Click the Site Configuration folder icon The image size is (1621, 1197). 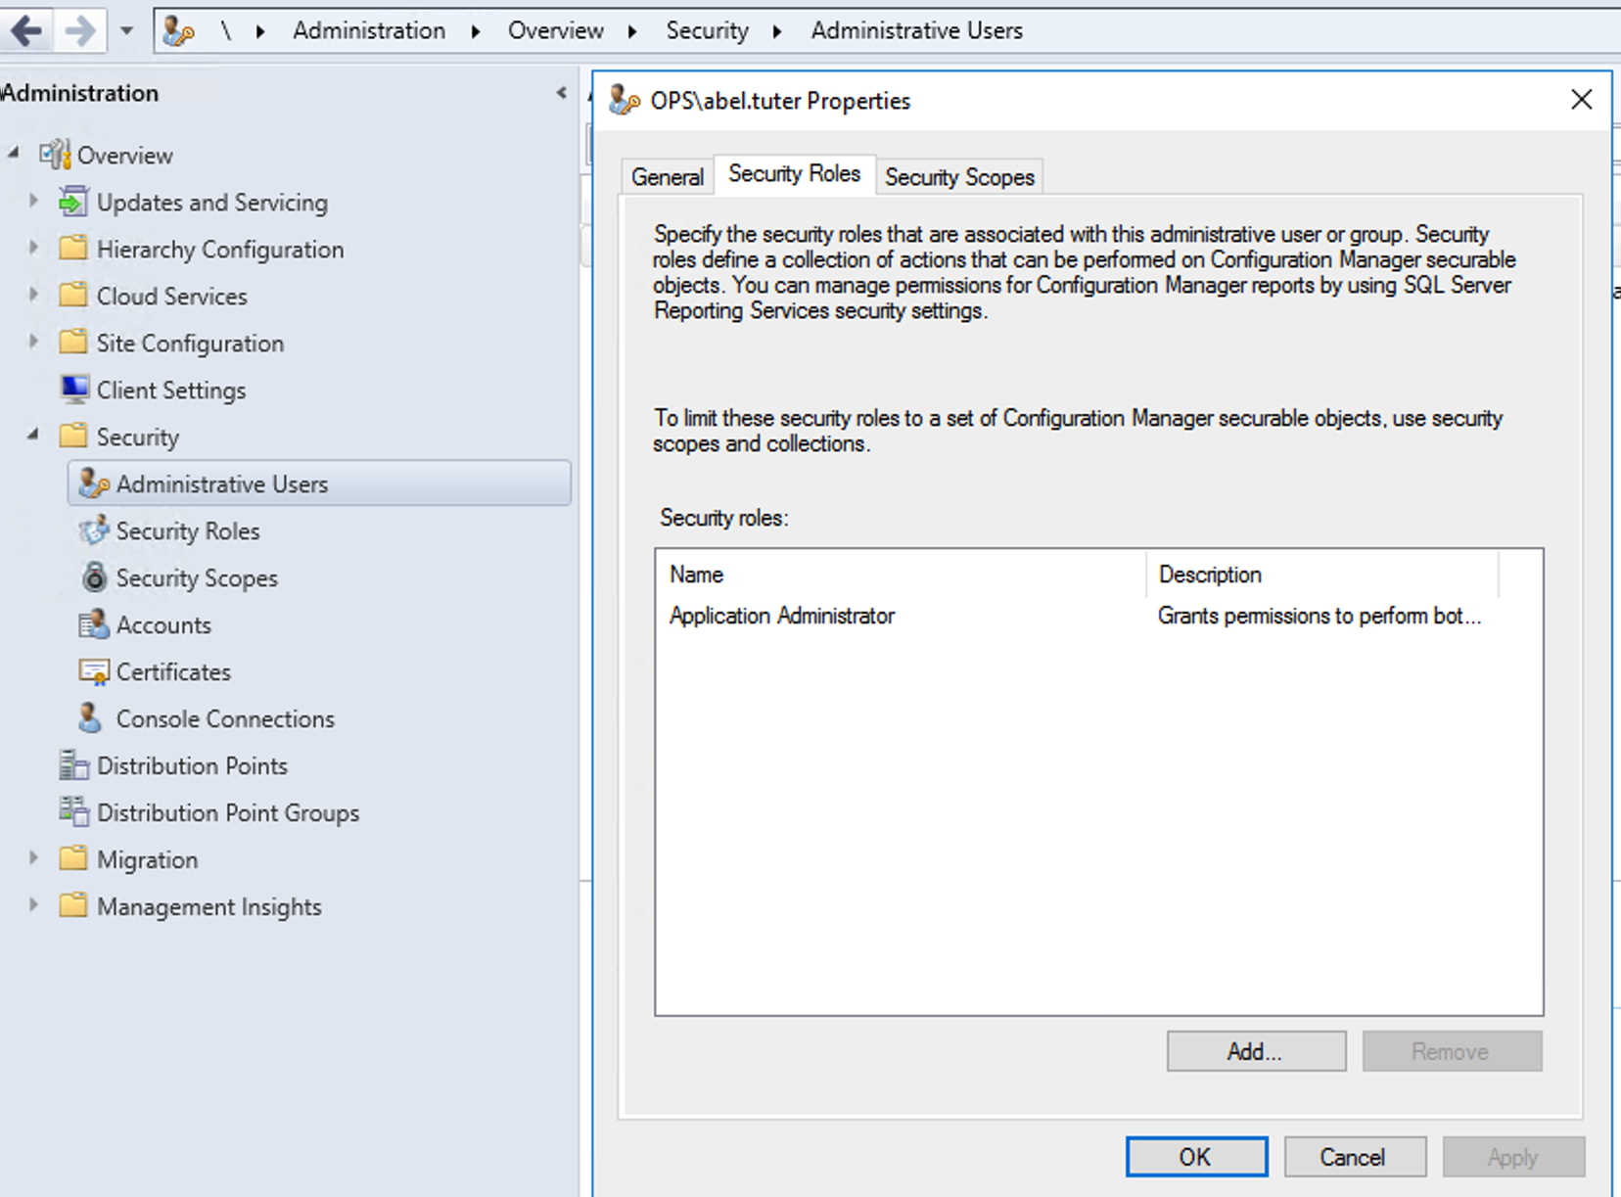73,342
